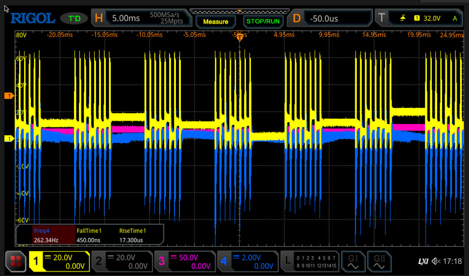469x276 pixels.
Task: Click the orange trigger position marker atop graticule
Action: (240, 38)
